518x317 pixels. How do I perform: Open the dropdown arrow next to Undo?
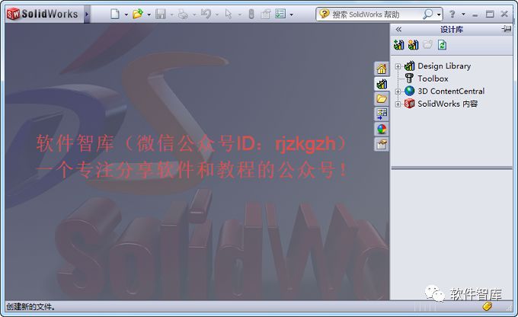(x=216, y=14)
